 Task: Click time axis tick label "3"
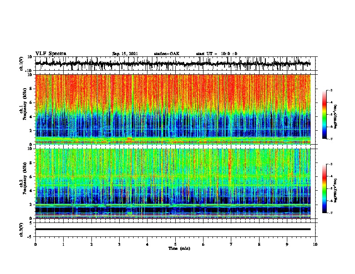pos(119,244)
